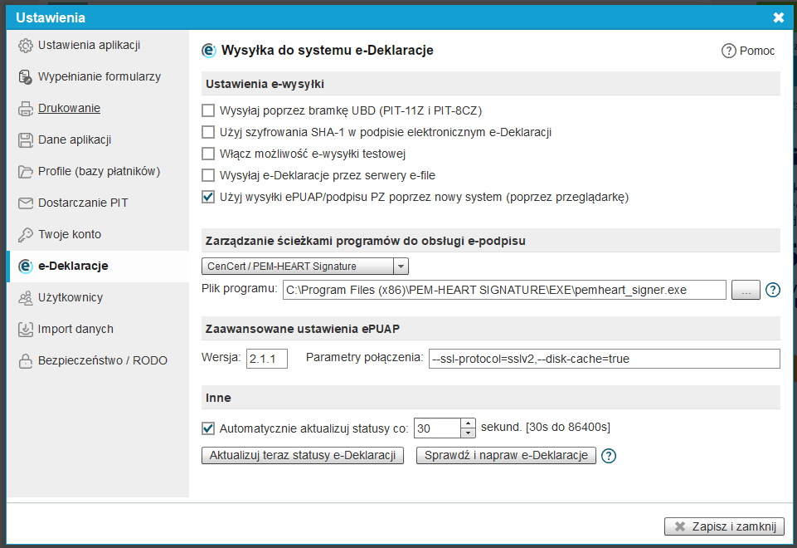Increase status update seconds with up arrow
The image size is (797, 548).
(x=468, y=423)
